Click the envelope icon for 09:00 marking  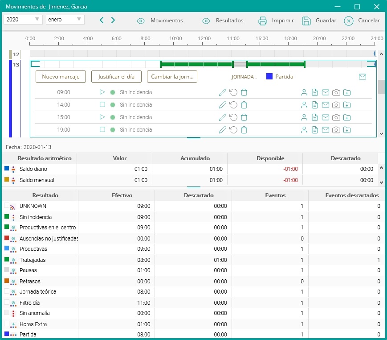click(x=326, y=92)
